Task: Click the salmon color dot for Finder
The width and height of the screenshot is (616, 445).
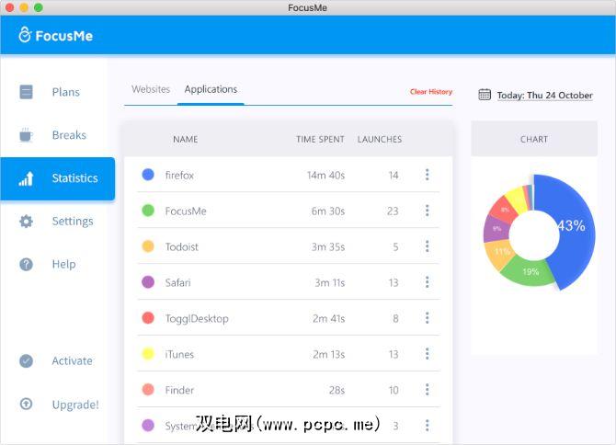Action: click(x=148, y=390)
